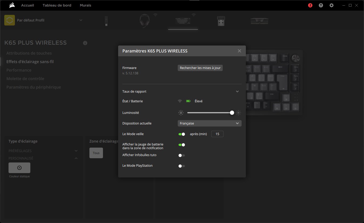The height and width of the screenshot is (223, 364).
Task: Open Attributions de touches section
Action: [x=29, y=53]
